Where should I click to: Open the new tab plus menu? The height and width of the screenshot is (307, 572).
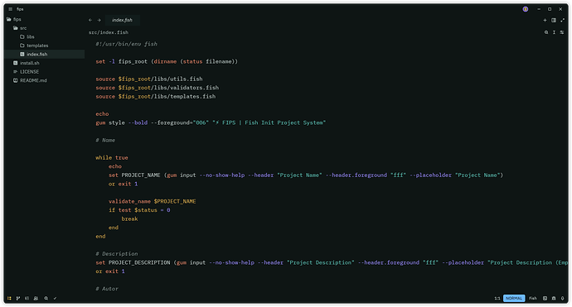pos(545,21)
